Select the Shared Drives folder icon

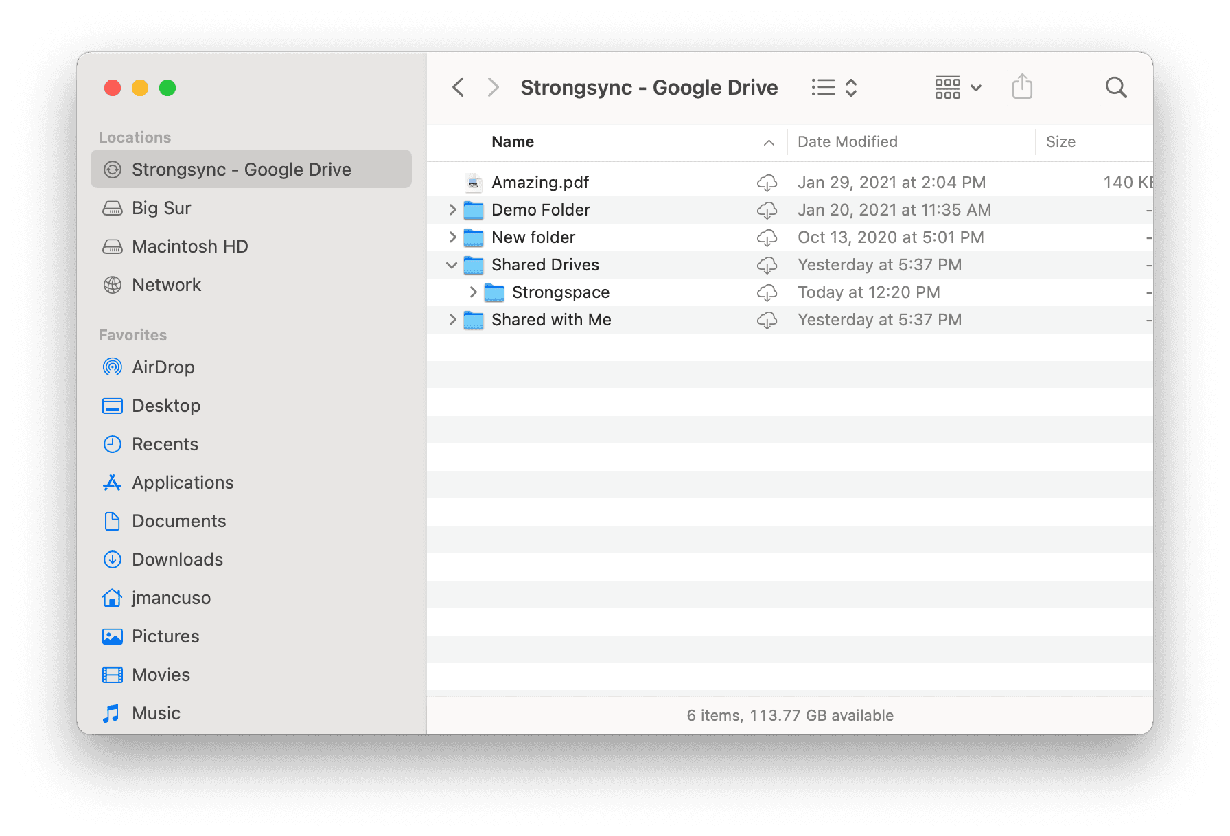[x=474, y=265]
